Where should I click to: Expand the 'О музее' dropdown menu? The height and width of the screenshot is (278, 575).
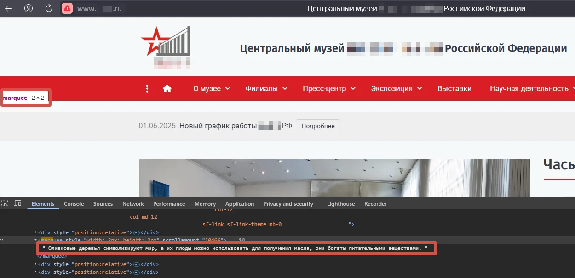(212, 88)
